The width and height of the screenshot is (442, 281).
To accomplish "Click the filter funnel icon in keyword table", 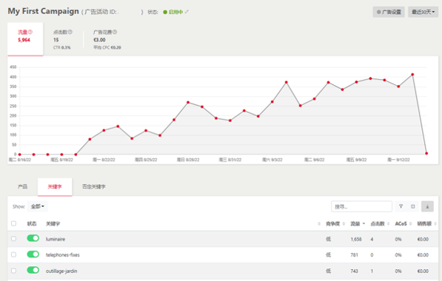I will coord(401,206).
